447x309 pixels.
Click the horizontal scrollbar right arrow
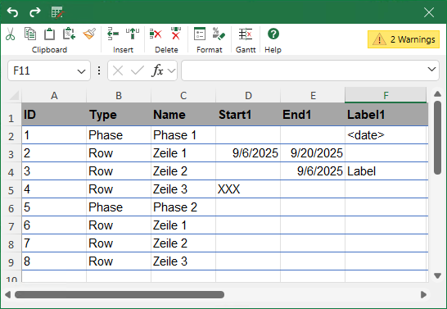[x=423, y=294]
